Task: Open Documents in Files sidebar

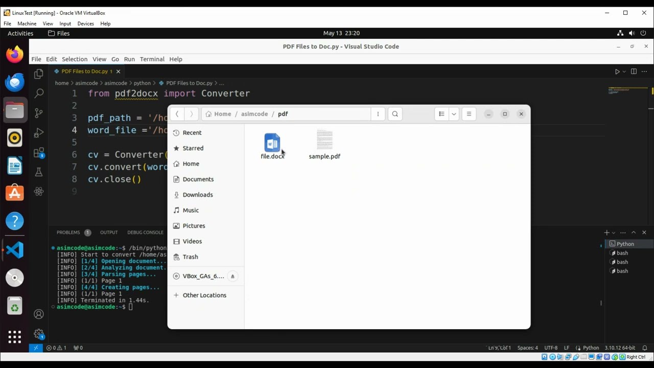Action: pyautogui.click(x=206, y=179)
